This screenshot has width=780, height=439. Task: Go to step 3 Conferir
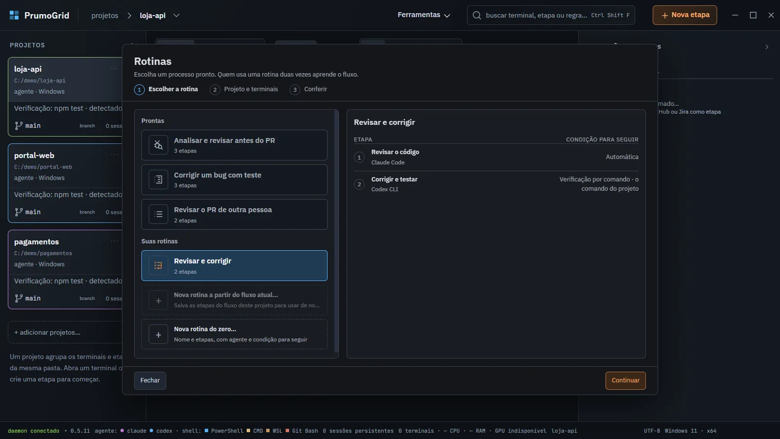[x=309, y=89]
